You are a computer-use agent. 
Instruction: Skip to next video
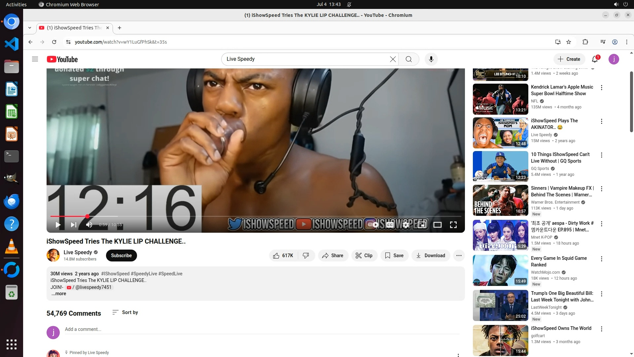tap(74, 225)
